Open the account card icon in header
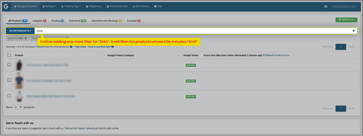363x136 pixels. (326, 6)
